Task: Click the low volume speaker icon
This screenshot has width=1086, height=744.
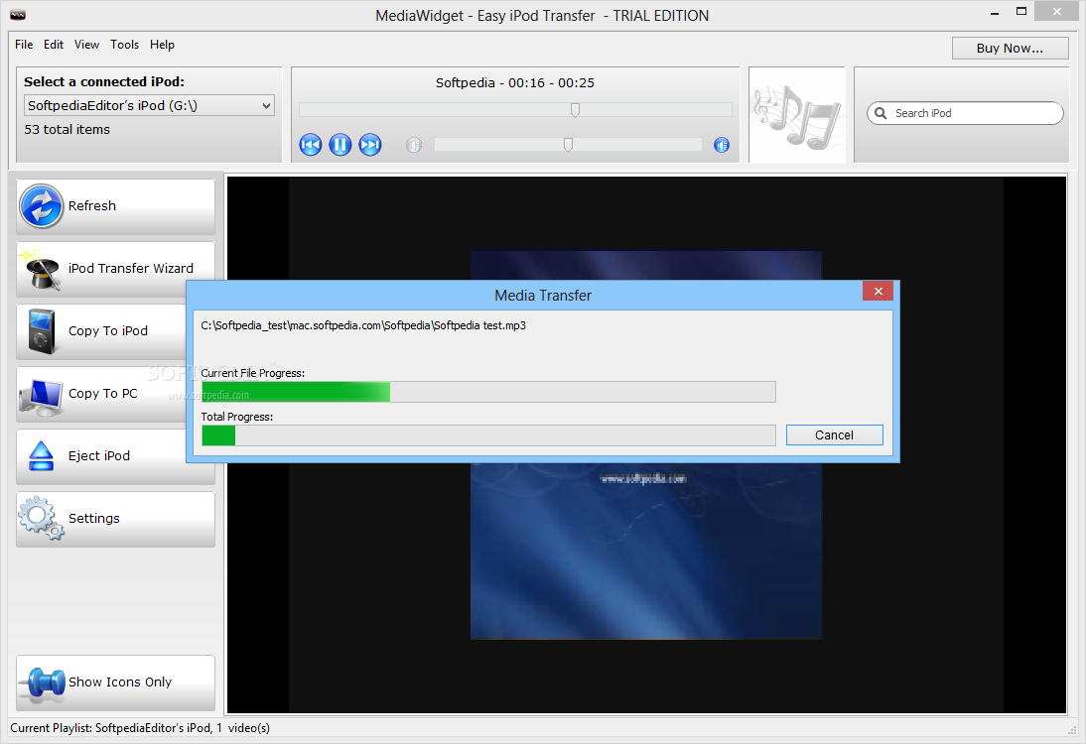Action: 414,145
